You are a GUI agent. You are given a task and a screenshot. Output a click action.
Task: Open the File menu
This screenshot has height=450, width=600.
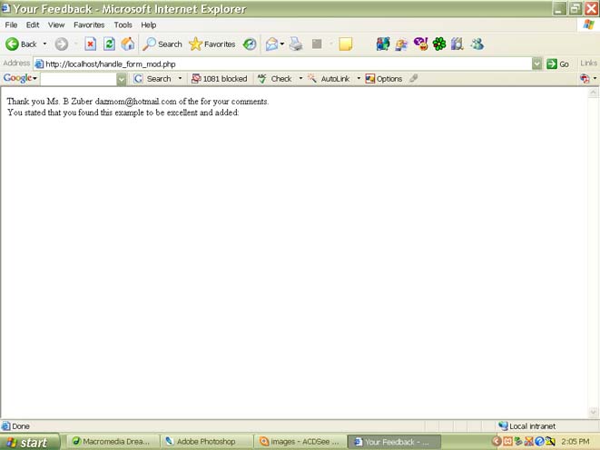point(11,24)
